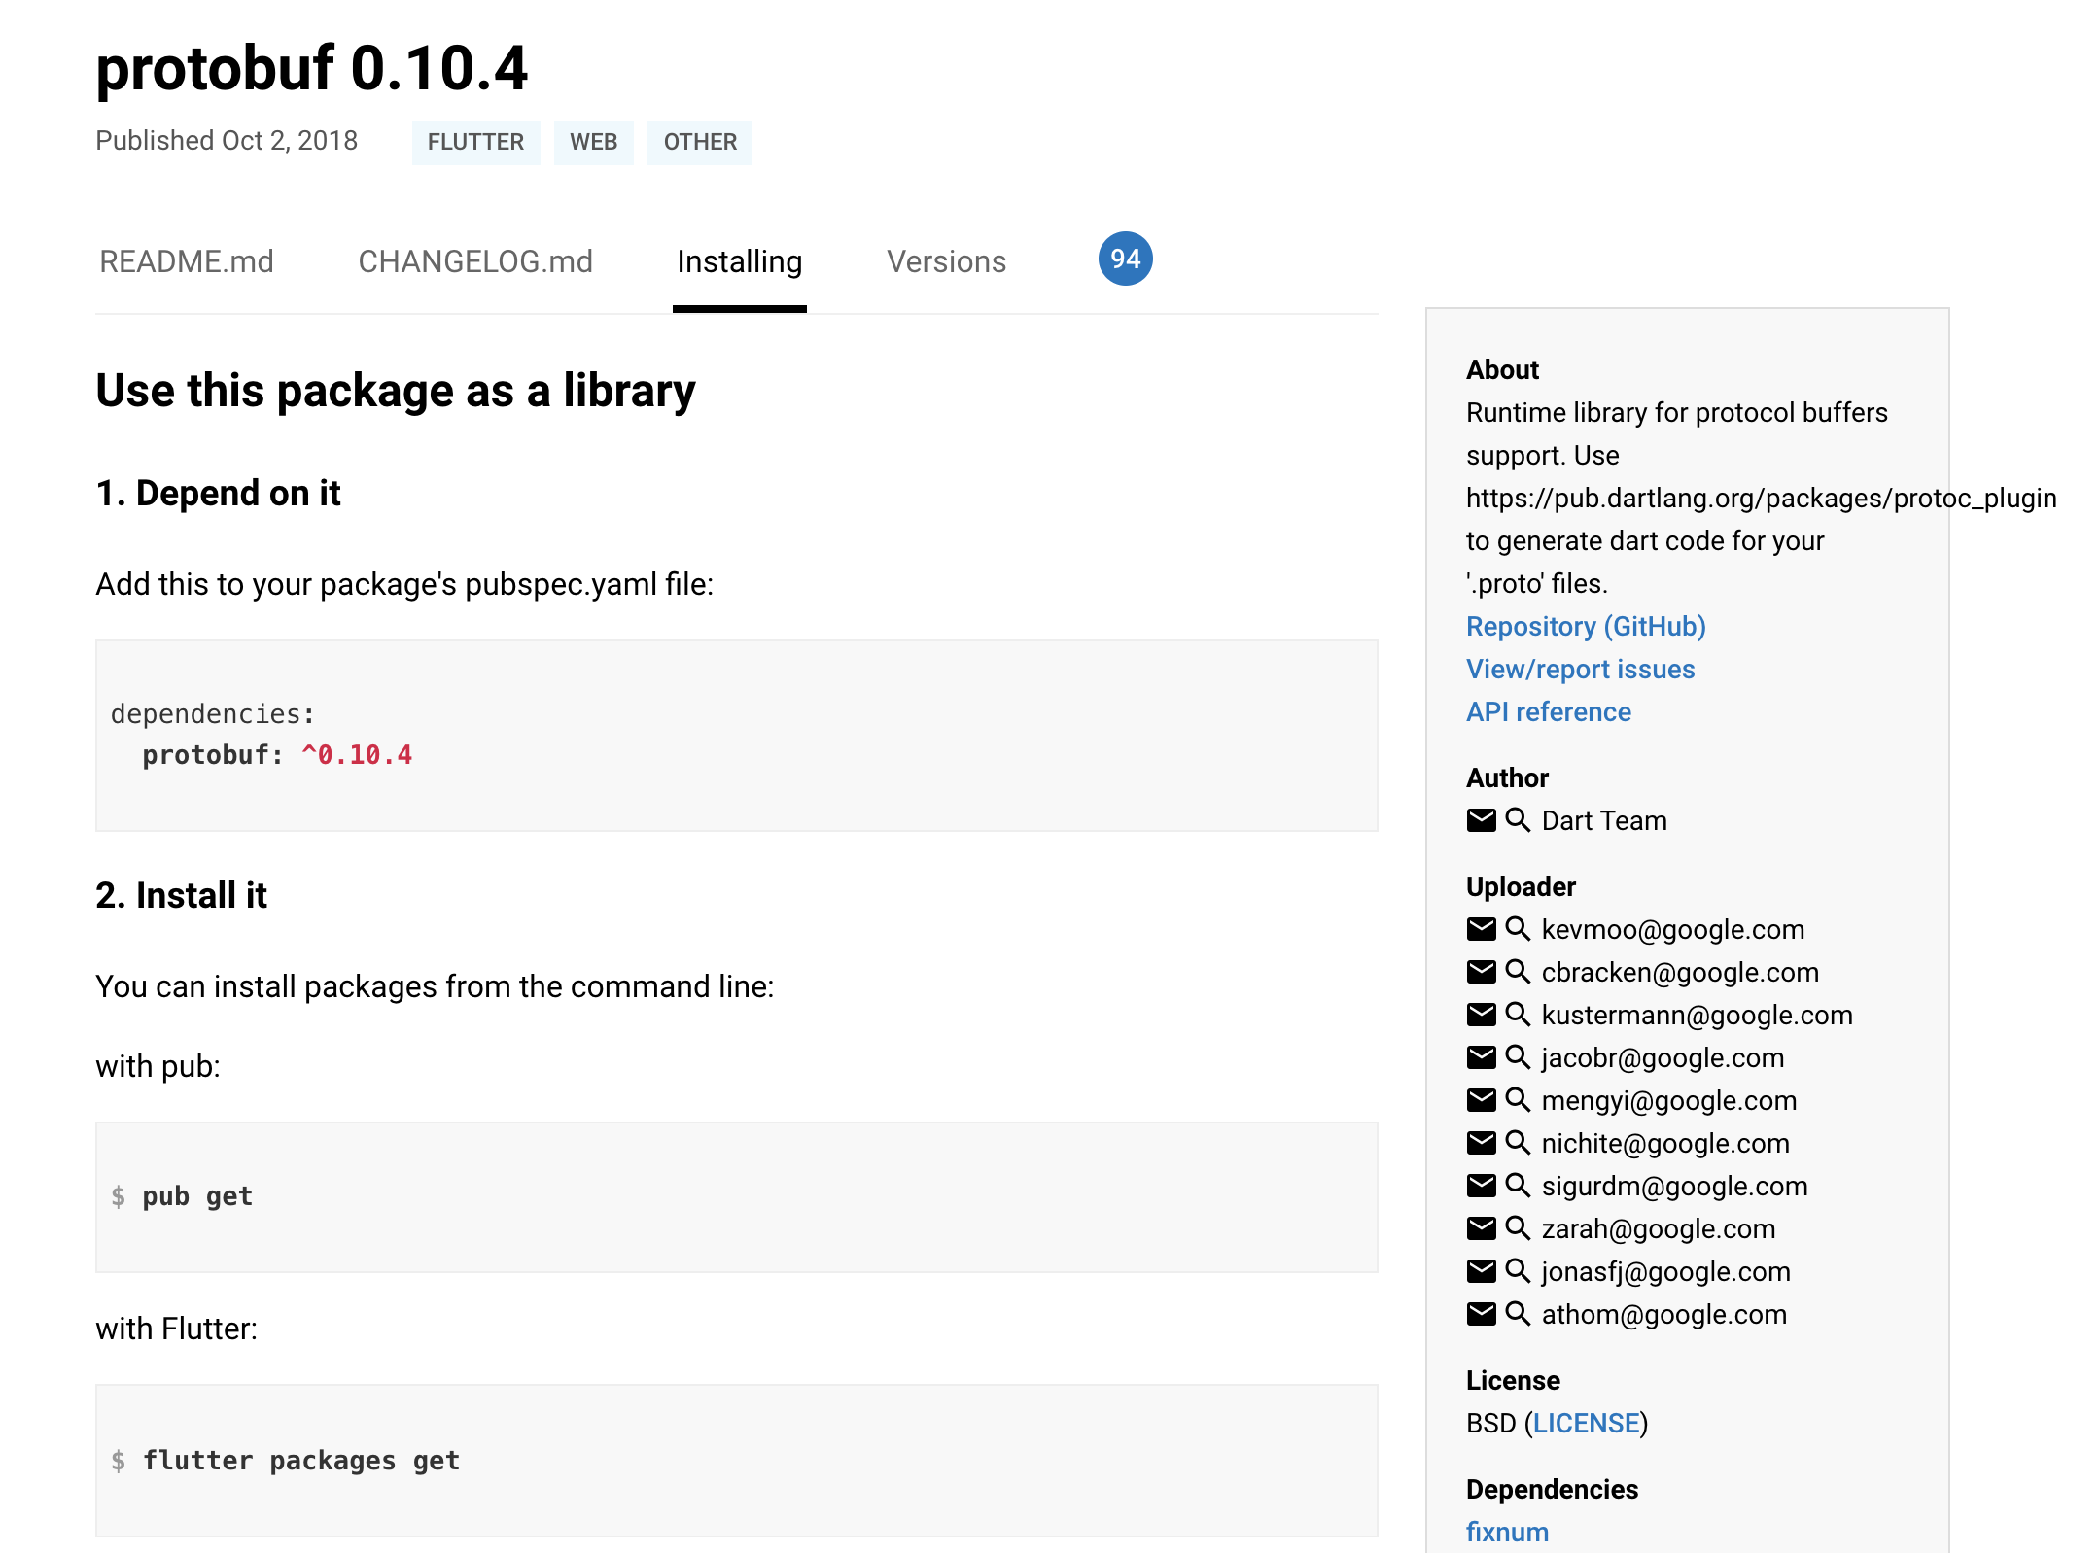The width and height of the screenshot is (2100, 1553).
Task: Click the email icon next to Dart Team
Action: click(x=1481, y=820)
